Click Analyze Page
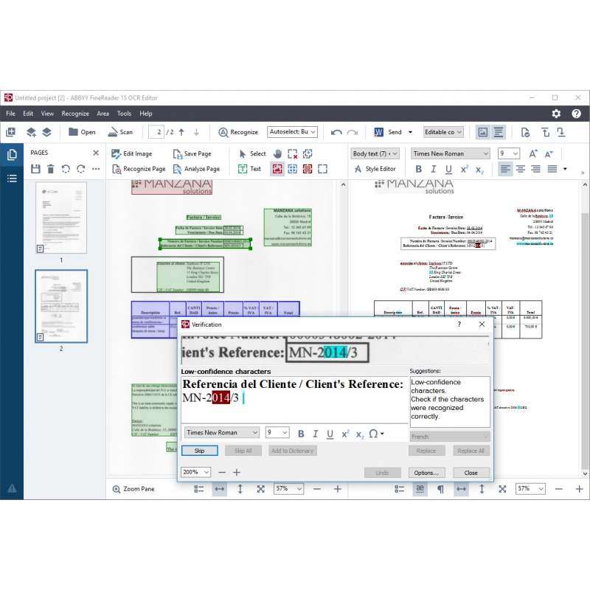Image resolution: width=590 pixels, height=590 pixels. [196, 169]
